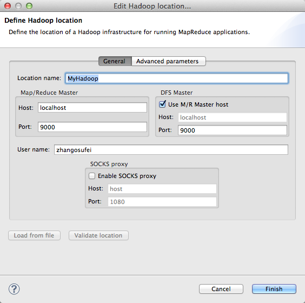Focus the Location name field
Image resolution: width=305 pixels, height=303 pixels.
tap(177, 78)
